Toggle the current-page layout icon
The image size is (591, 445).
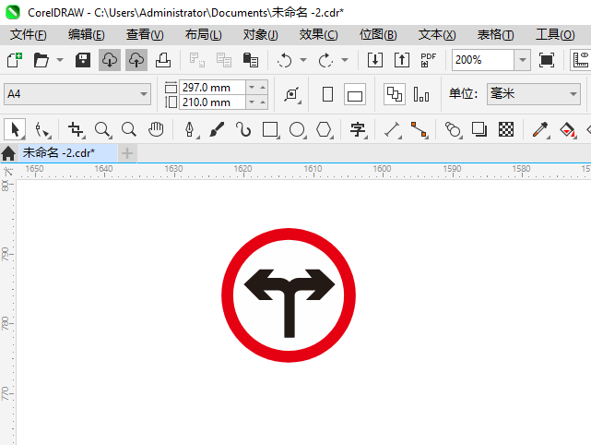click(x=421, y=94)
